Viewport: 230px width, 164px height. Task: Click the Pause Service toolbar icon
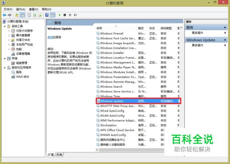(70, 15)
